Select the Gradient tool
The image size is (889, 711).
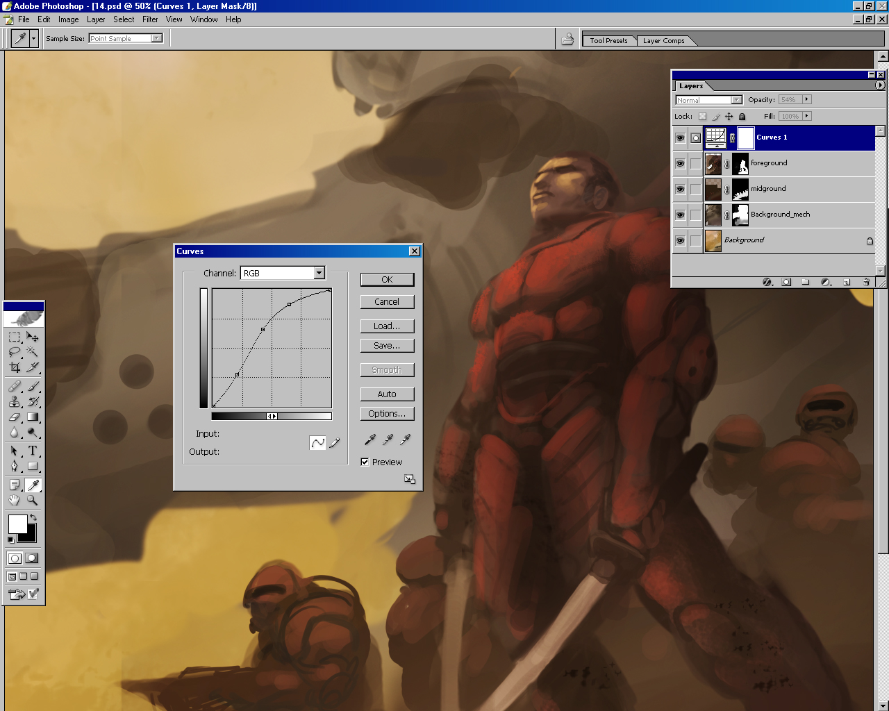point(33,417)
